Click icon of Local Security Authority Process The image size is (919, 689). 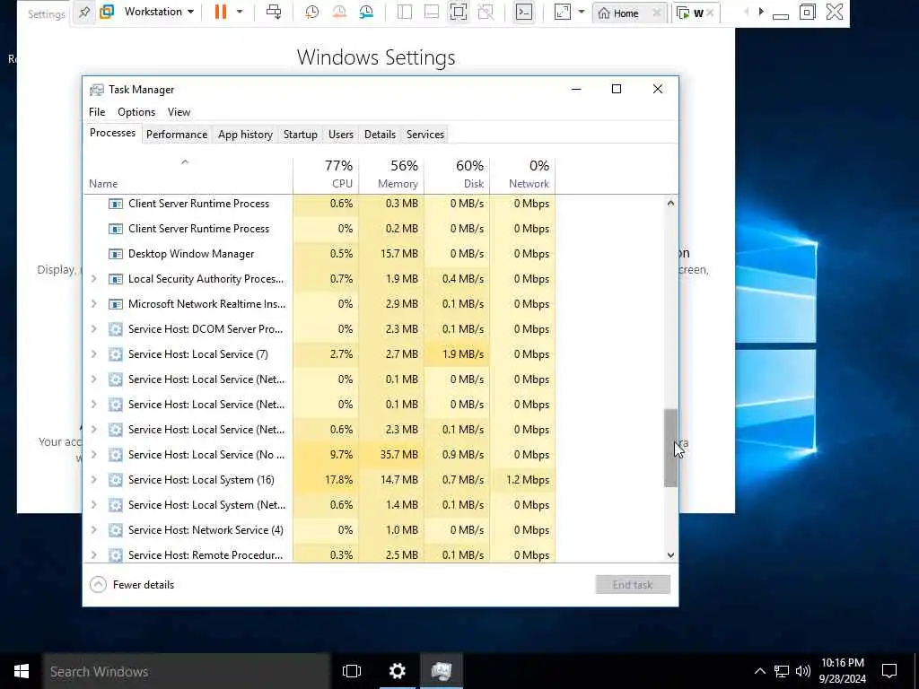(116, 279)
